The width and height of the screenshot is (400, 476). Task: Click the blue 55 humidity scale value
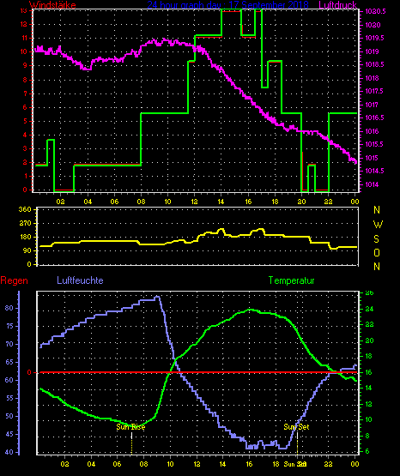[x=9, y=398]
